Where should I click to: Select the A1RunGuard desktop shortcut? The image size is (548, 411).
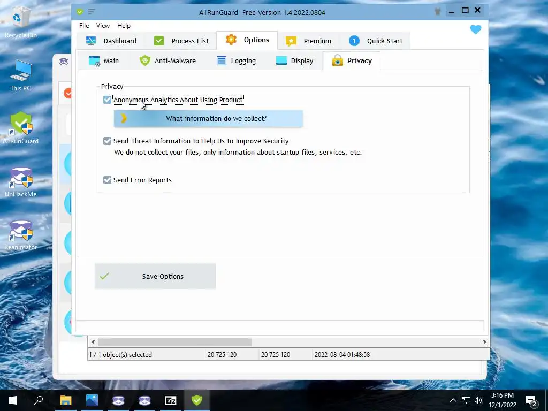[21, 128]
